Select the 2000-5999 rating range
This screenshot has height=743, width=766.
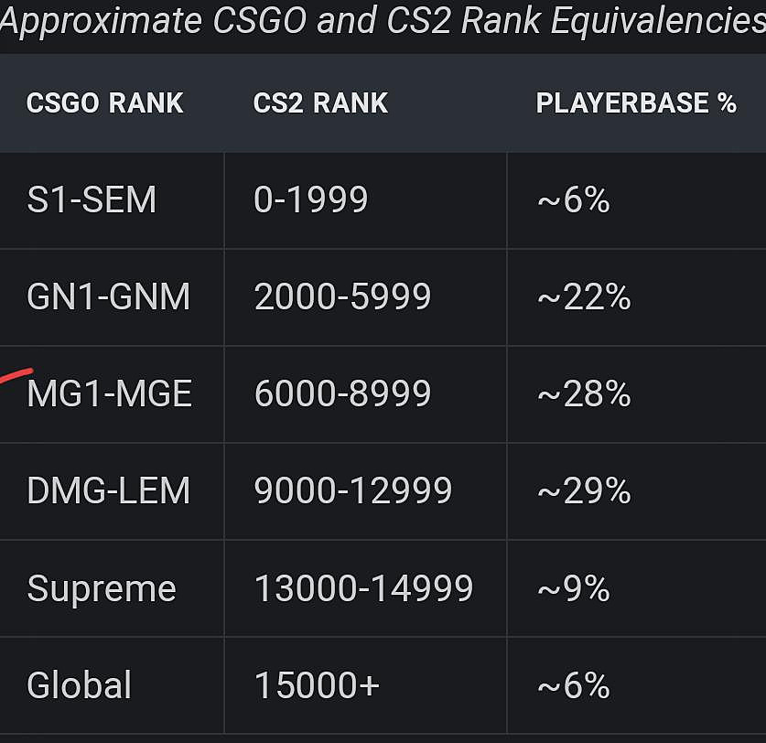[x=342, y=297]
